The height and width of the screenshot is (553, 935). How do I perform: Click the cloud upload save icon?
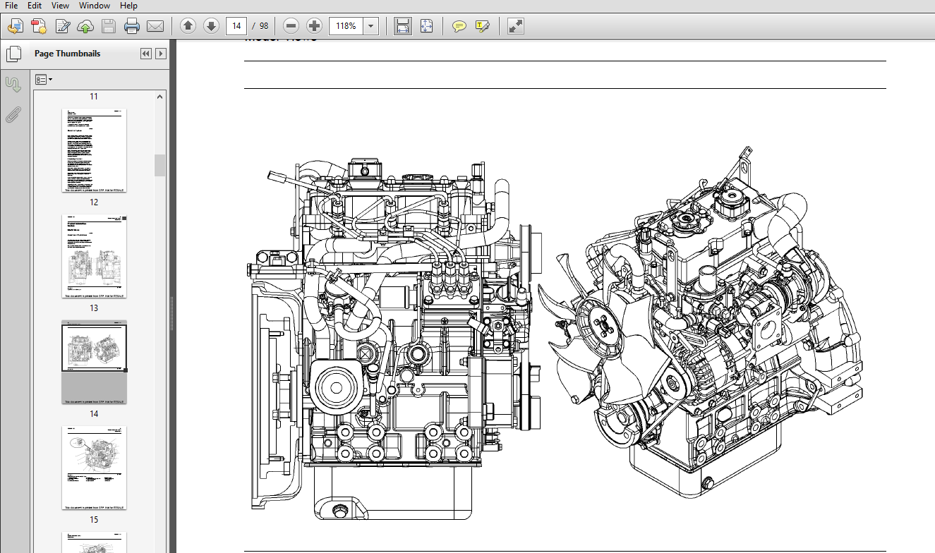tap(85, 27)
